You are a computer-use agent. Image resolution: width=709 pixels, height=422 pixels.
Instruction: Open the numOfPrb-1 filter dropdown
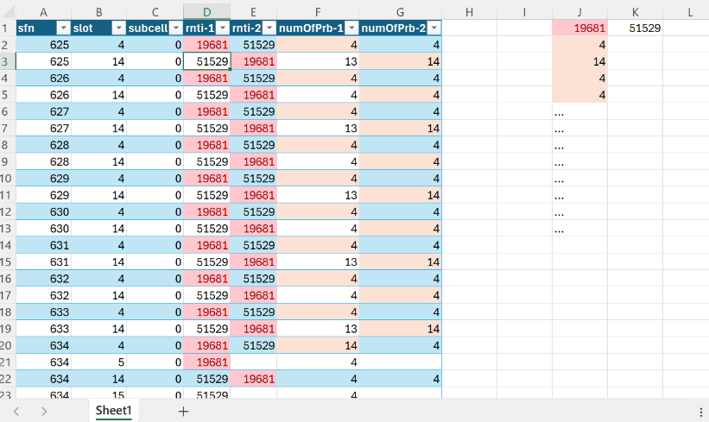[x=351, y=28]
